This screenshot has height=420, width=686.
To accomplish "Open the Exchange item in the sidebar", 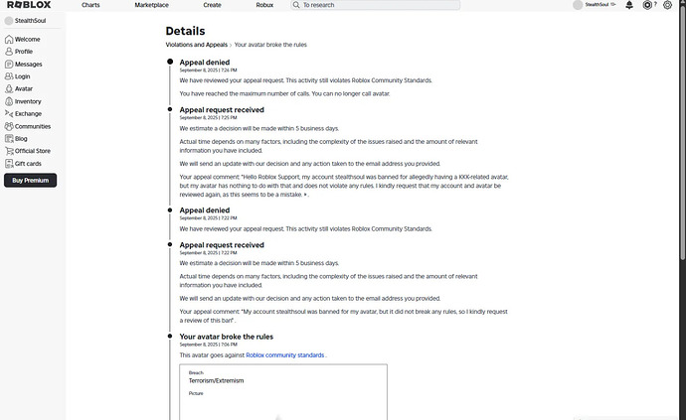I will [23, 113].
